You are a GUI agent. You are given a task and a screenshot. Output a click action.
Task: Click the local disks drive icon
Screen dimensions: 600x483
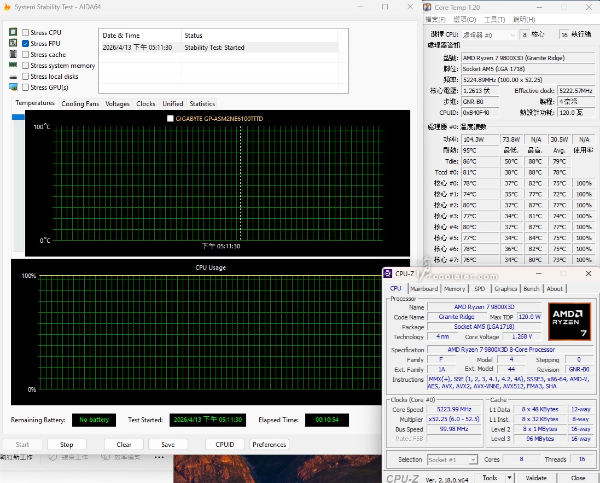point(13,77)
